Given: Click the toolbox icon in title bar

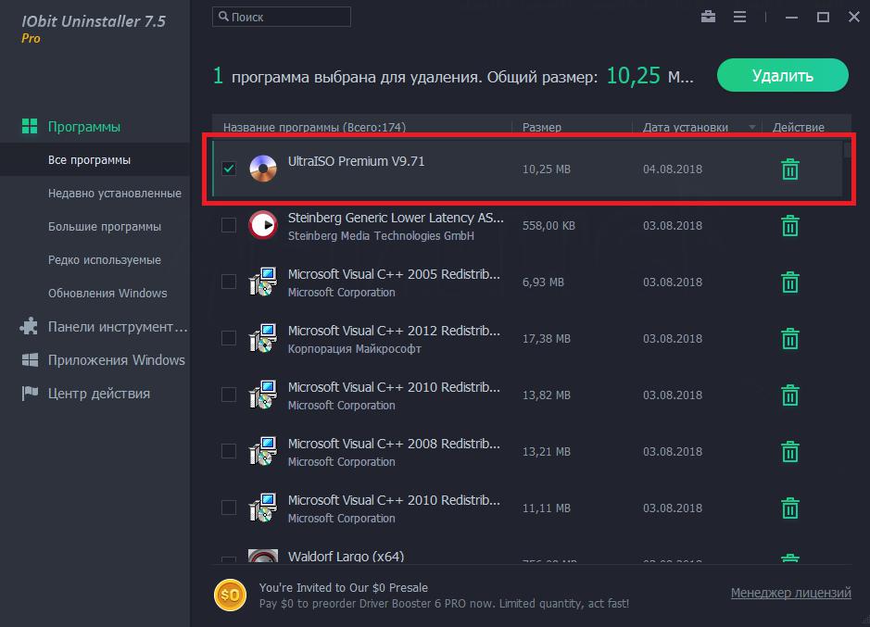Looking at the screenshot, I should coord(709,17).
